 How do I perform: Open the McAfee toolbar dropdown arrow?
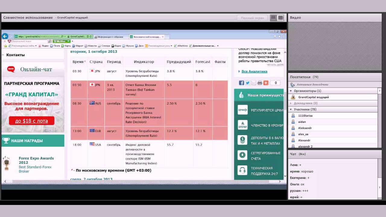click(72, 41)
